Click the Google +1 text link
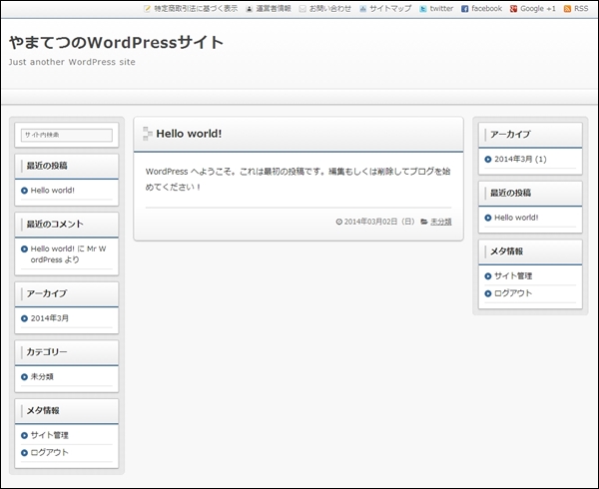The height and width of the screenshot is (489, 599). (x=538, y=8)
